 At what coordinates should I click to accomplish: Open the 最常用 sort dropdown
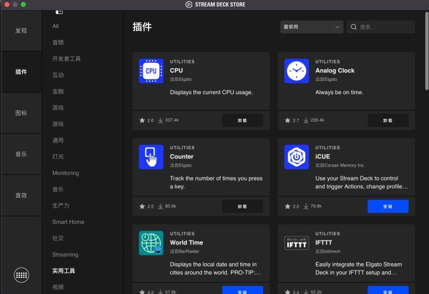[312, 27]
